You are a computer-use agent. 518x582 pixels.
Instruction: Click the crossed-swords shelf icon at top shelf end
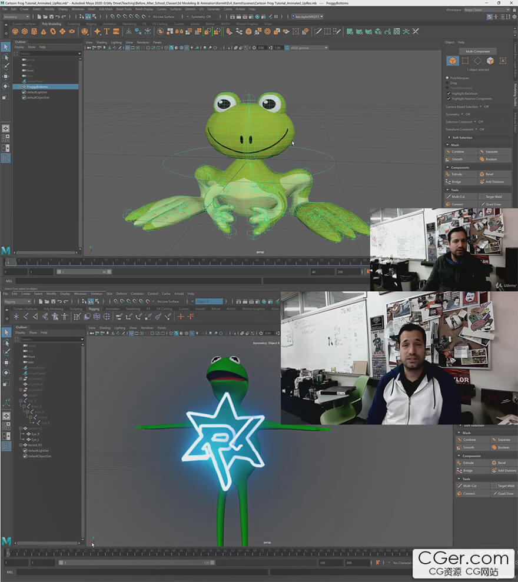pyautogui.click(x=416, y=32)
